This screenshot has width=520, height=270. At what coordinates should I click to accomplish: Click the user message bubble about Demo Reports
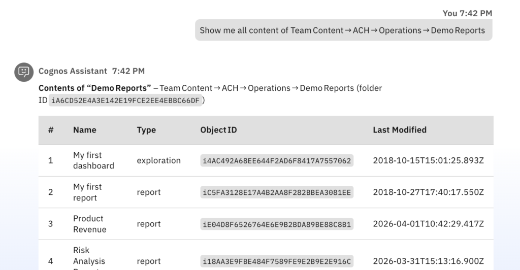(x=343, y=30)
